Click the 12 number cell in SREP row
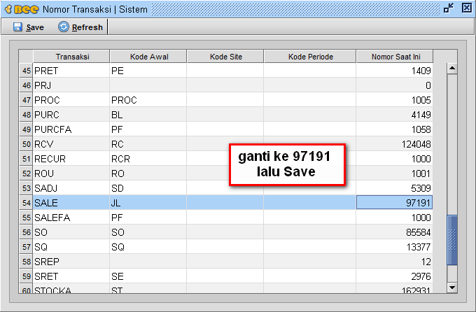The image size is (476, 312). [394, 262]
